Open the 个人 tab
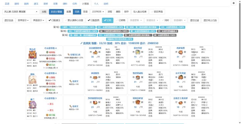Image resolution: width=241 pixels, height=124 pixels. coord(96,4)
